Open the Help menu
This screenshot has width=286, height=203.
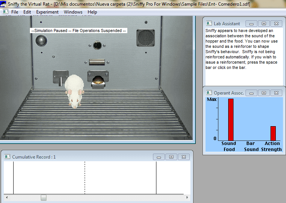tap(92, 12)
